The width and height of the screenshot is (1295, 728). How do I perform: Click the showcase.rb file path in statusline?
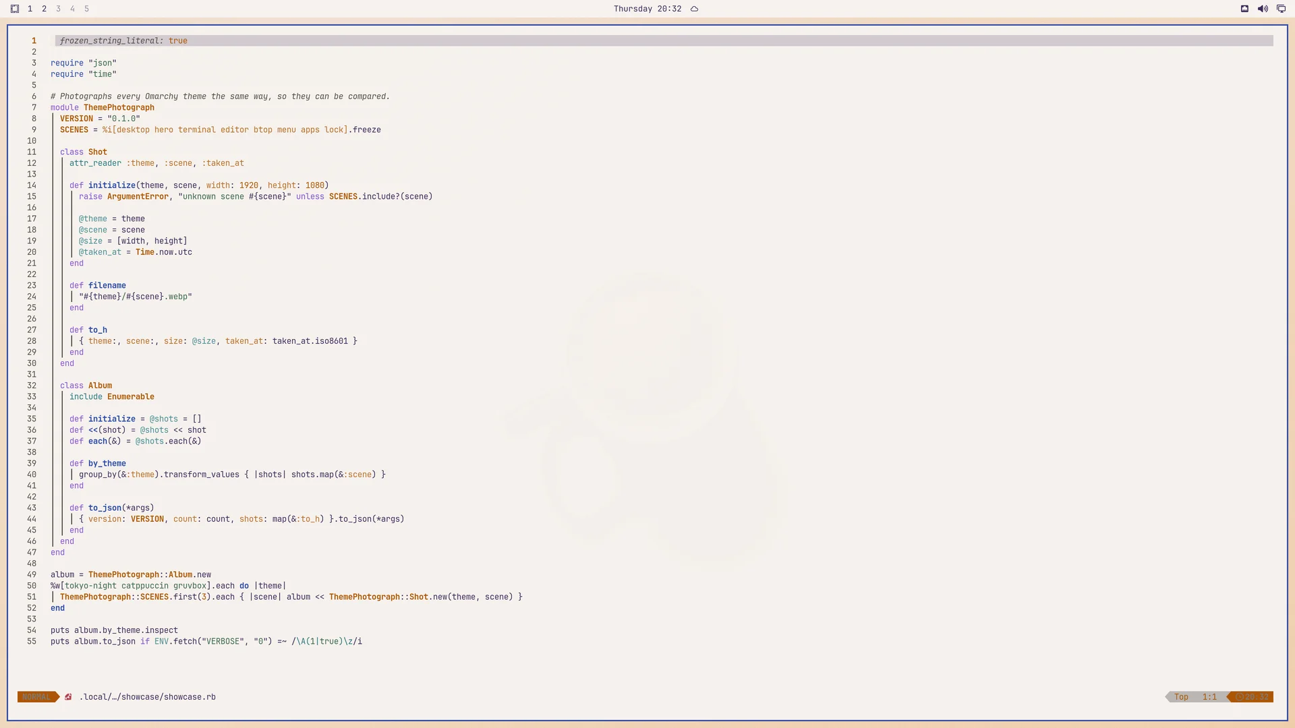[x=148, y=697]
